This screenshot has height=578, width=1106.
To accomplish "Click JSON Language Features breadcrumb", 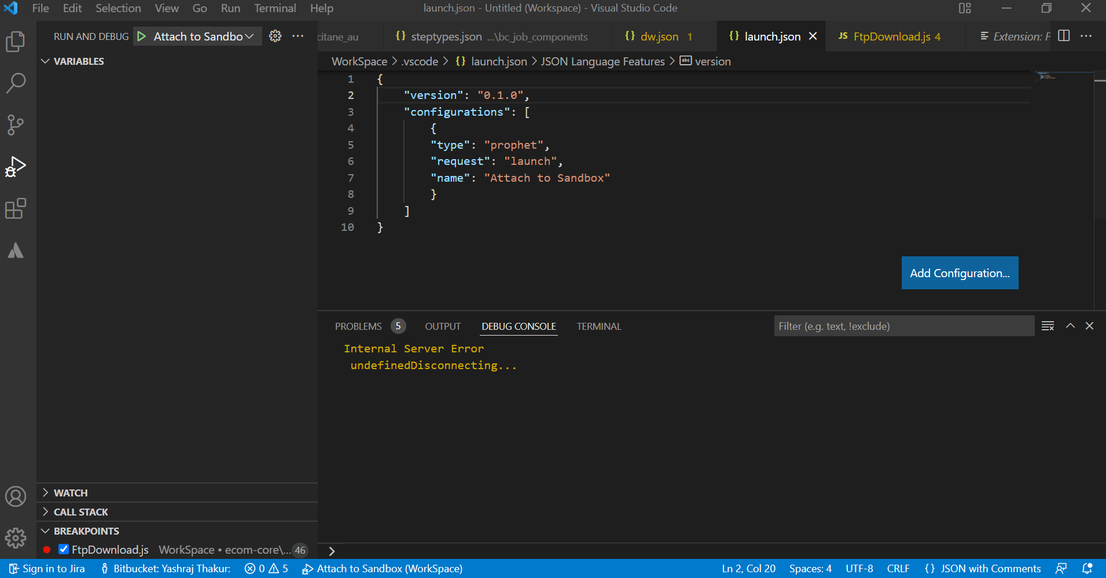I will point(602,61).
